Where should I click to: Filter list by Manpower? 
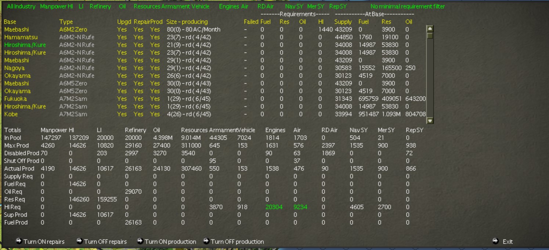point(54,6)
